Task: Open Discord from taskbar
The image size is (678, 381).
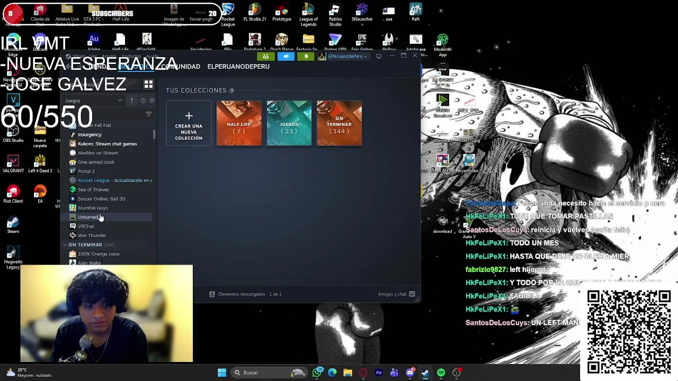Action: (x=410, y=373)
